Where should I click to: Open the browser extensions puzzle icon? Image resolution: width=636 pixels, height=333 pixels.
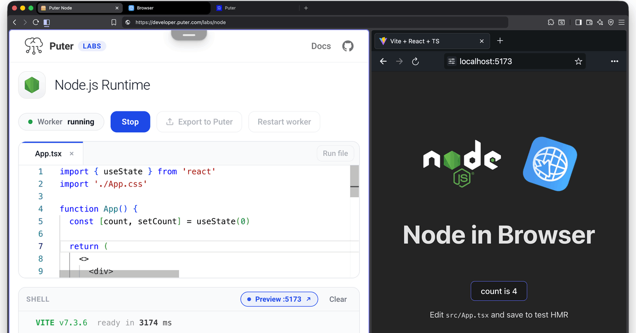[551, 22]
